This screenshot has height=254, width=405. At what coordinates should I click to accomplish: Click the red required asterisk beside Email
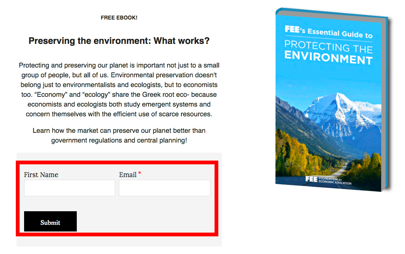[x=140, y=174]
